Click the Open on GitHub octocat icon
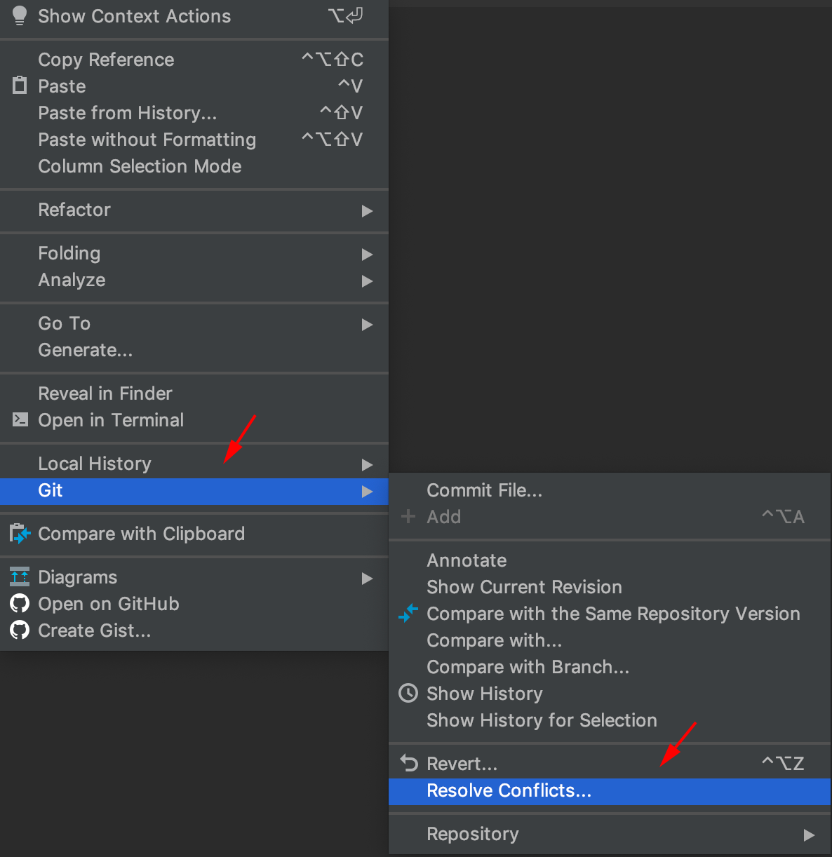 pos(20,603)
